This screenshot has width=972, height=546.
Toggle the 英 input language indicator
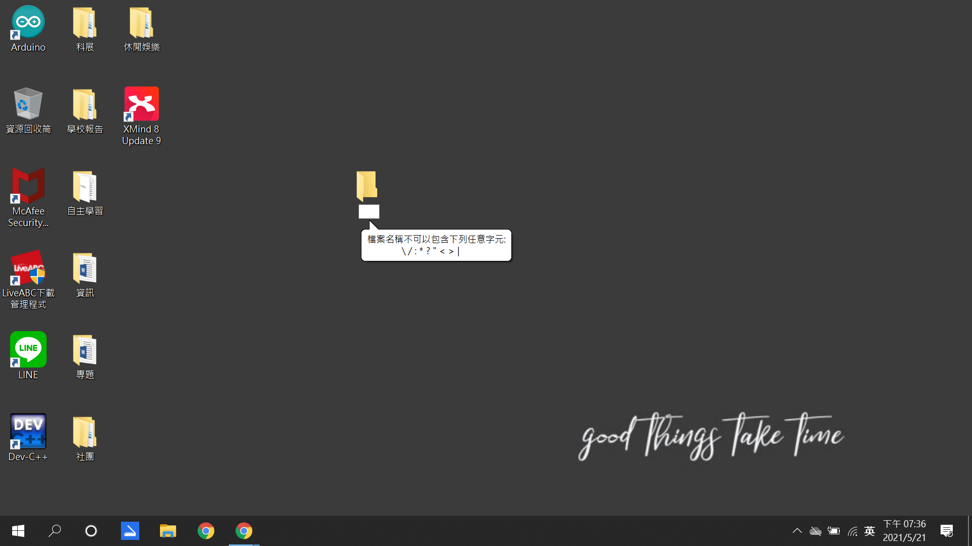(870, 531)
